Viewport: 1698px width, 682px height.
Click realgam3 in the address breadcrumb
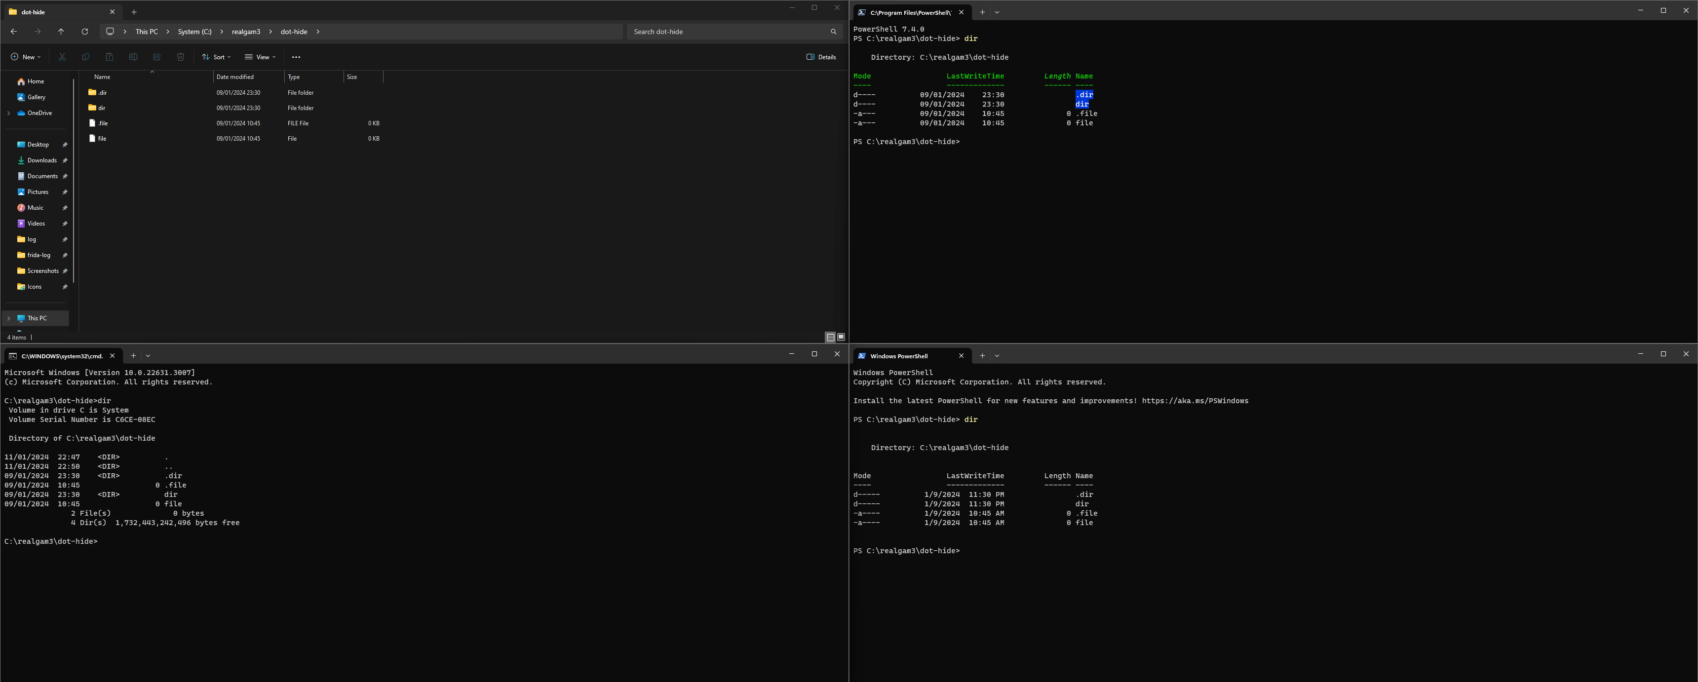[x=246, y=32]
